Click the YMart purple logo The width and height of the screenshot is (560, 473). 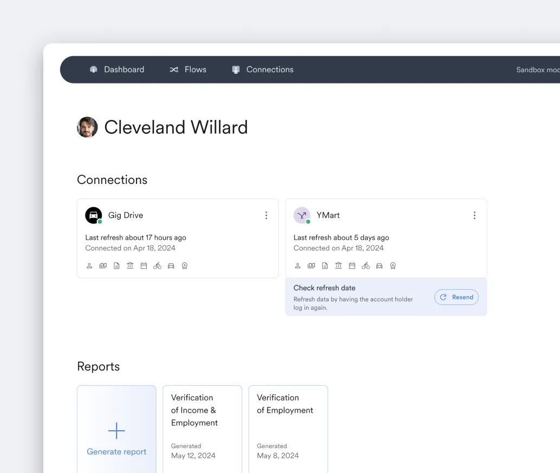(302, 215)
